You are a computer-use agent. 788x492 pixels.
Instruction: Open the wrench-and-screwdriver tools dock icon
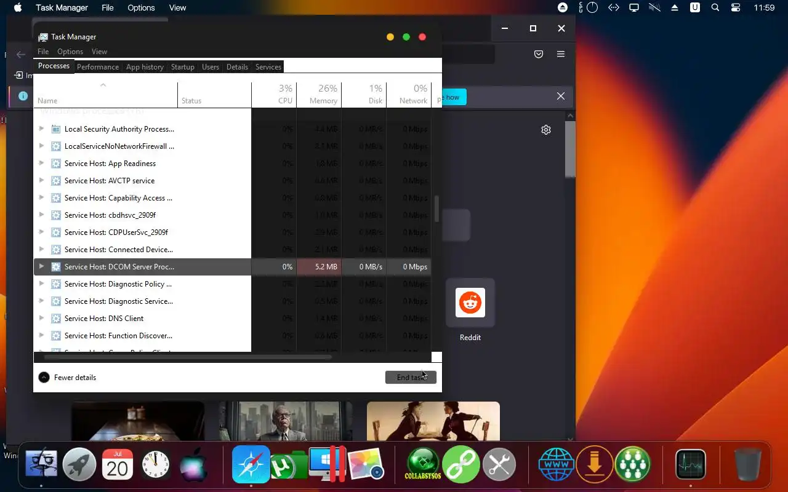499,464
